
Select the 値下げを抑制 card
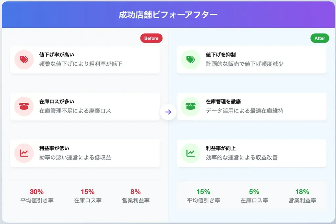[252, 60]
